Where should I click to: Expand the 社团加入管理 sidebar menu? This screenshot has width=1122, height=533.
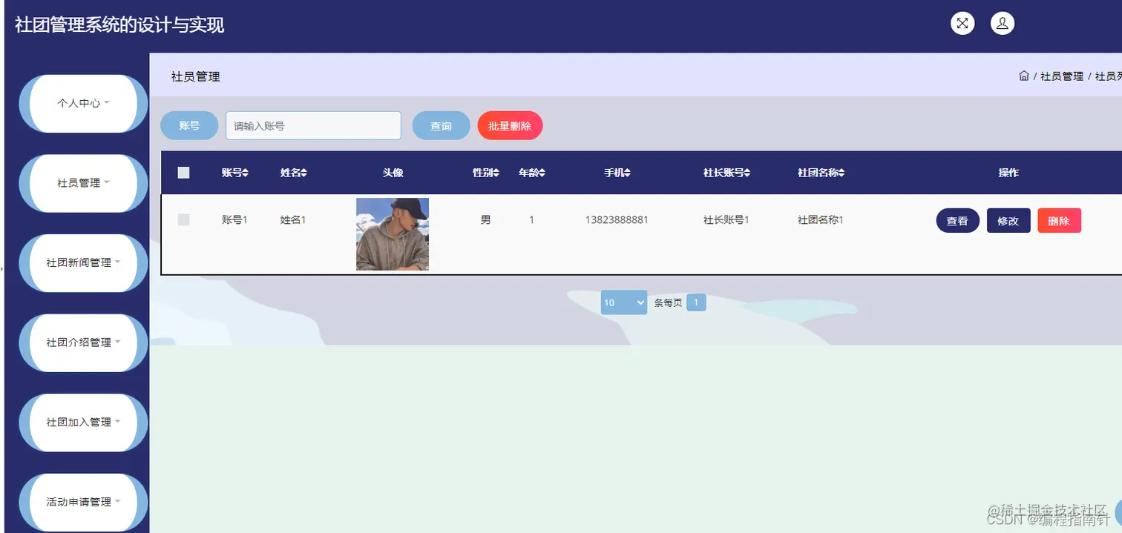click(83, 423)
